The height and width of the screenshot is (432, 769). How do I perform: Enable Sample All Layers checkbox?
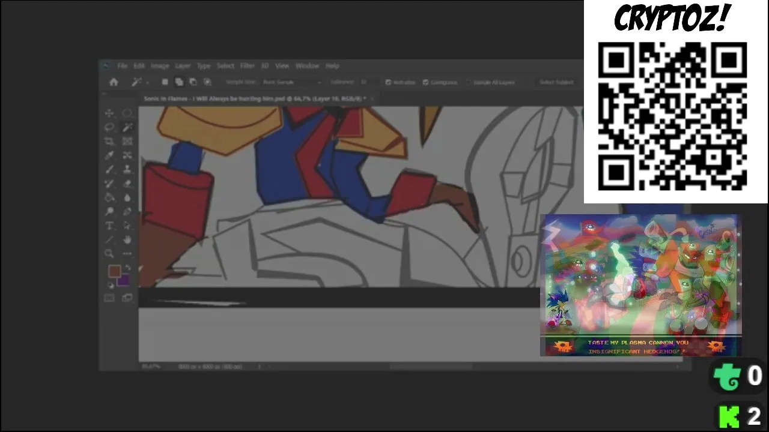pos(469,82)
